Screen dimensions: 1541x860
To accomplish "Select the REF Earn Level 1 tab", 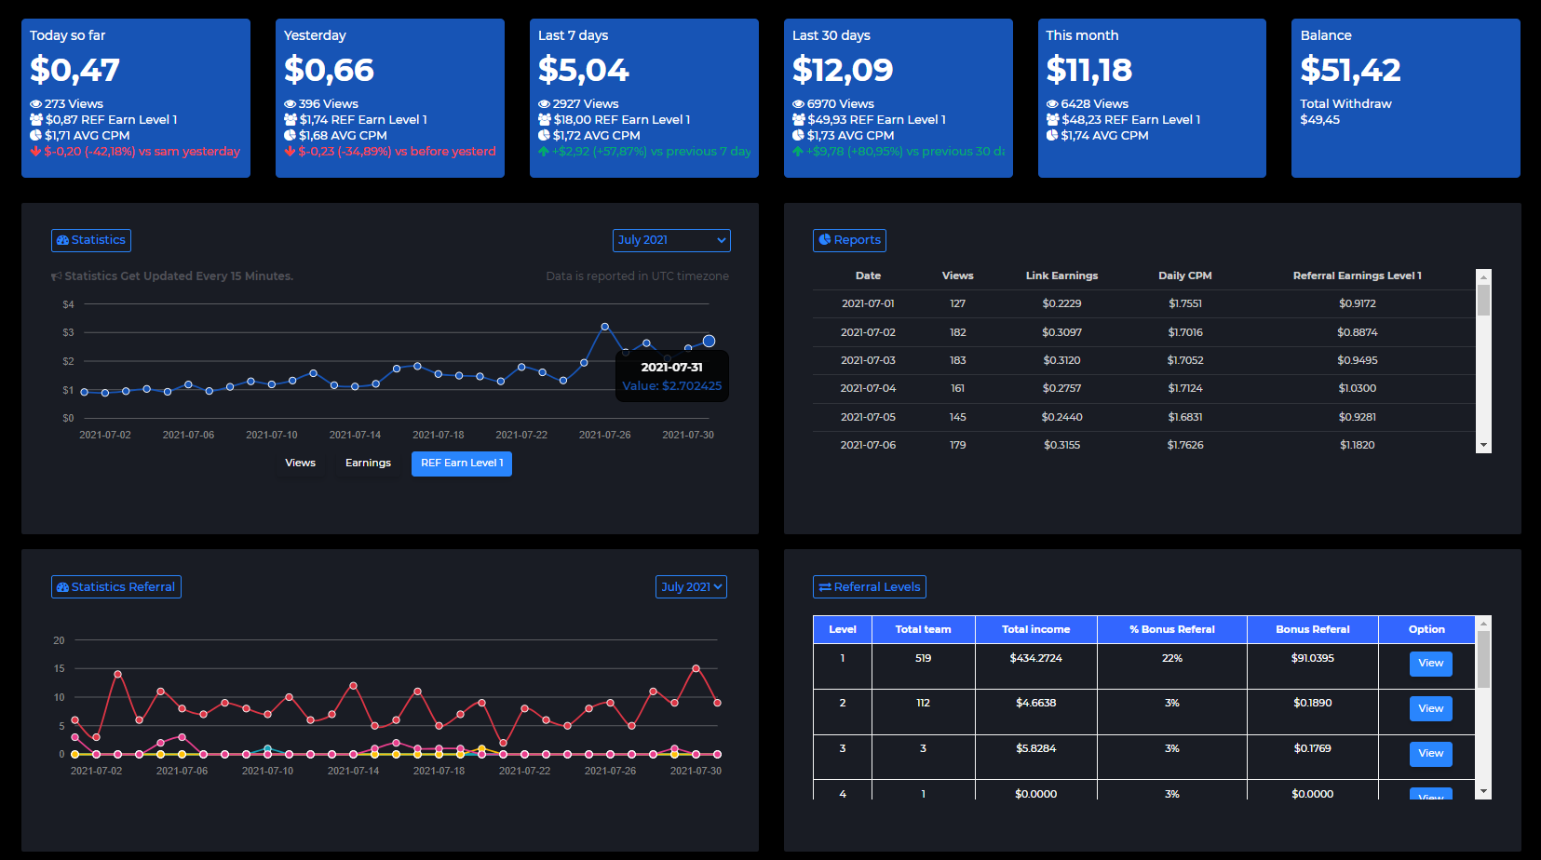I will [462, 464].
